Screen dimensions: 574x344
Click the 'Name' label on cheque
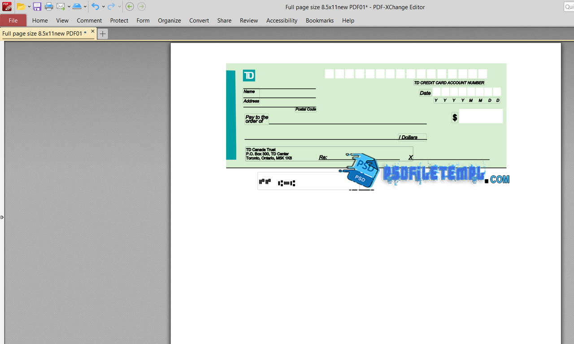pyautogui.click(x=249, y=91)
